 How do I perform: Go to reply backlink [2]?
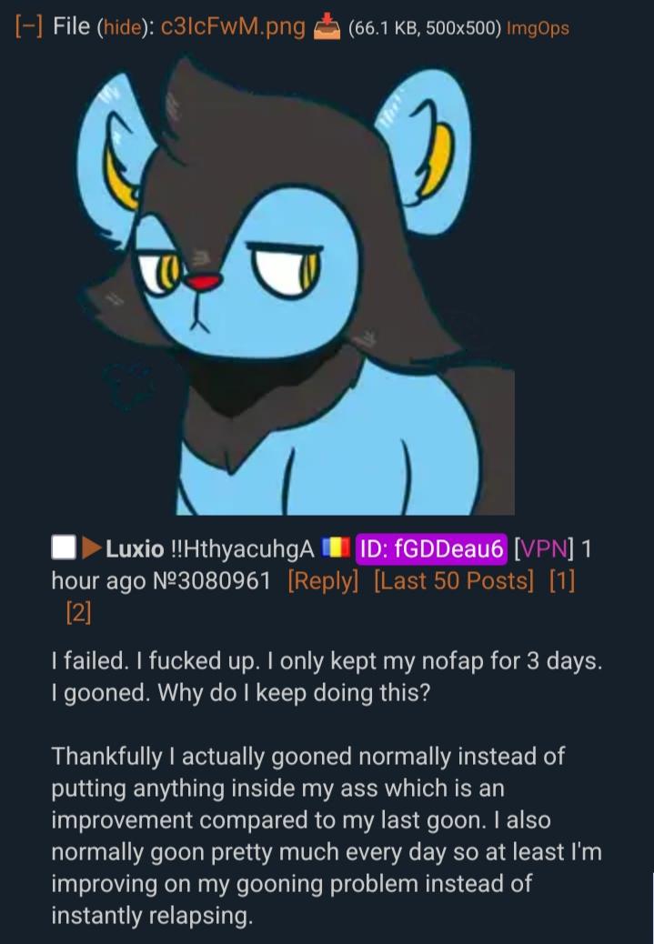(79, 613)
